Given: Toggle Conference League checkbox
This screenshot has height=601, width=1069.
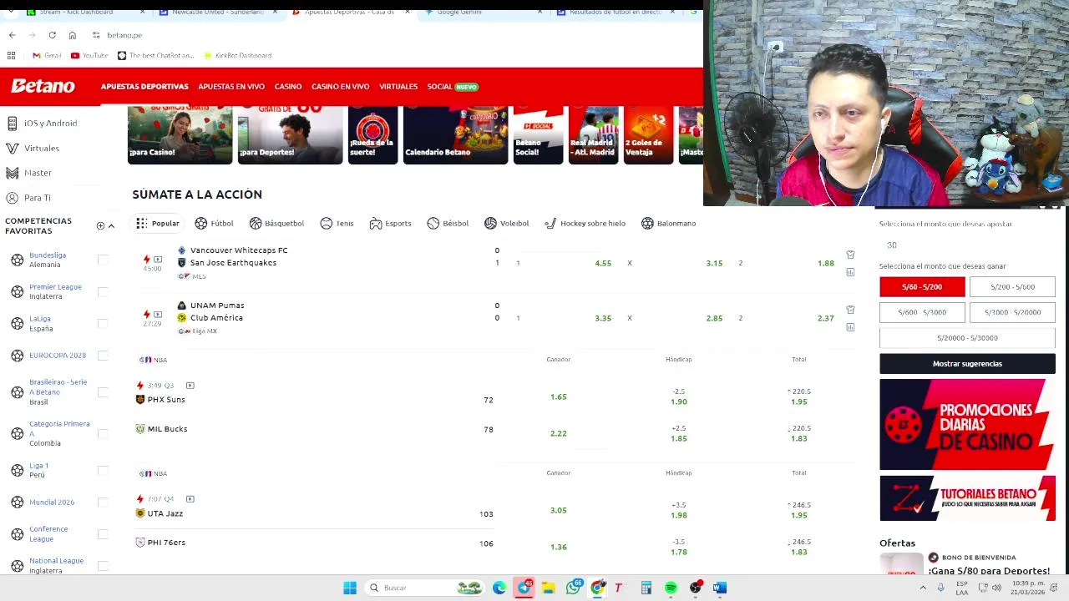Looking at the screenshot, I should click(x=103, y=533).
